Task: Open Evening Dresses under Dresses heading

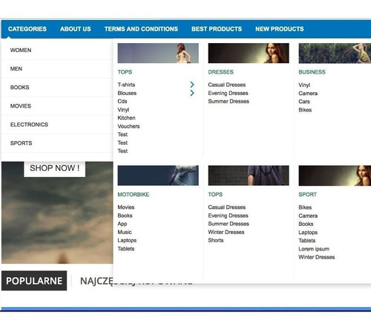Action: [x=228, y=93]
